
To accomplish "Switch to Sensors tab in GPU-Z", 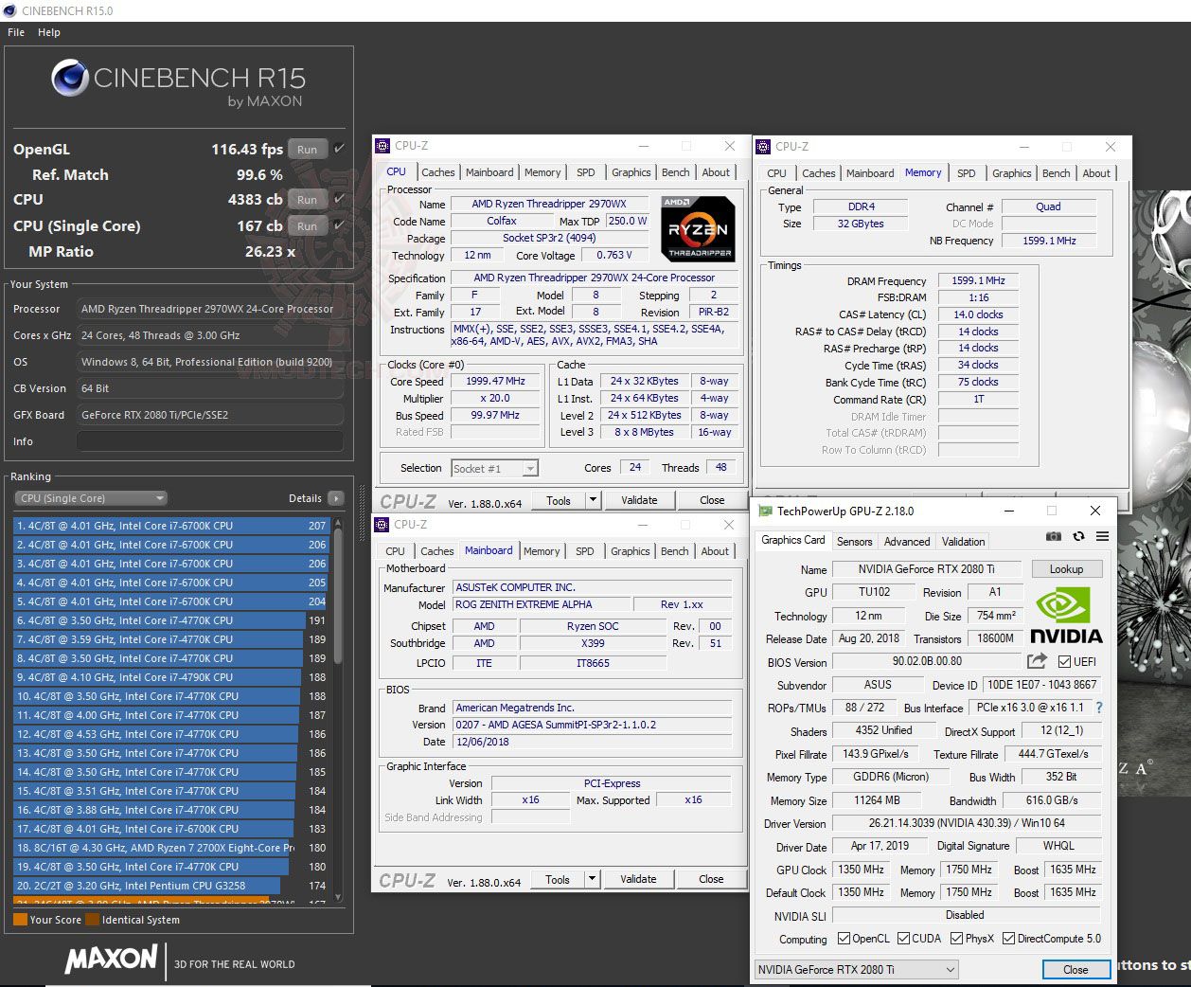I will pyautogui.click(x=855, y=542).
